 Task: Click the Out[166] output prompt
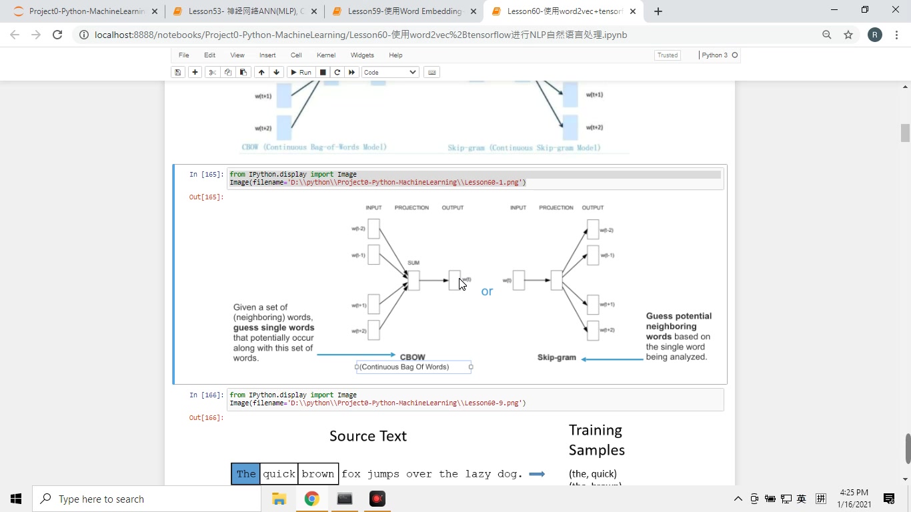[x=207, y=418]
